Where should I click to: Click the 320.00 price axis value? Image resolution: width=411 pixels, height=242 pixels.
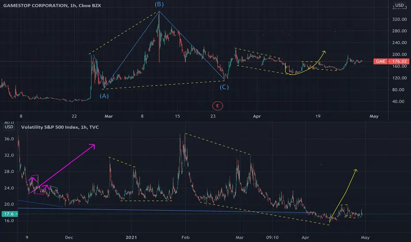click(x=400, y=19)
